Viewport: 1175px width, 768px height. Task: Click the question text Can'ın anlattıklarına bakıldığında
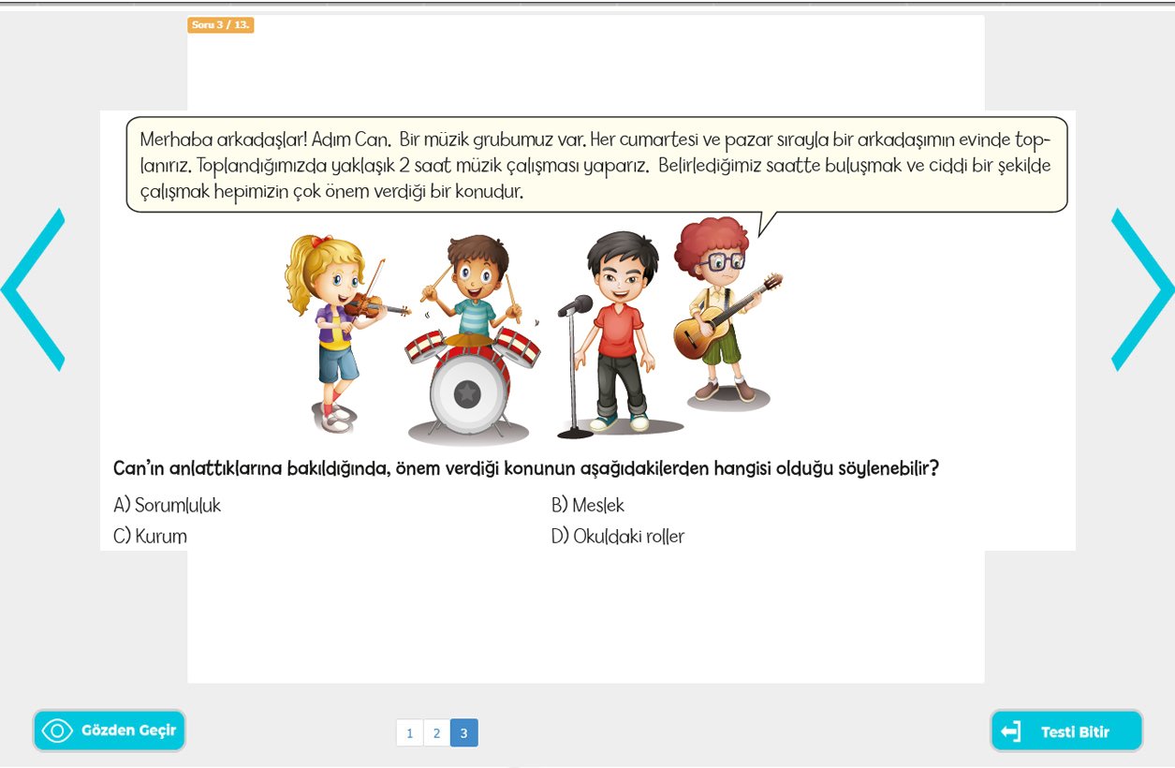[525, 468]
